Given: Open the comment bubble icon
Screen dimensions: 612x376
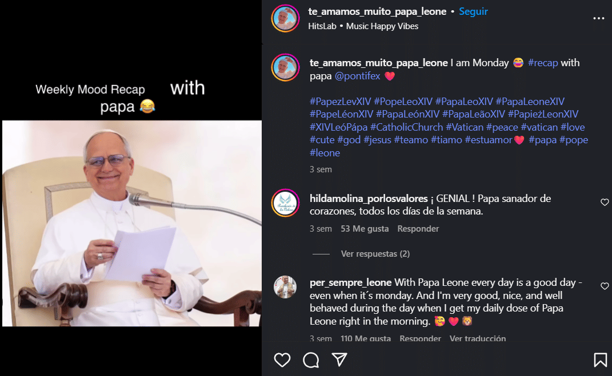Looking at the screenshot, I should (311, 359).
